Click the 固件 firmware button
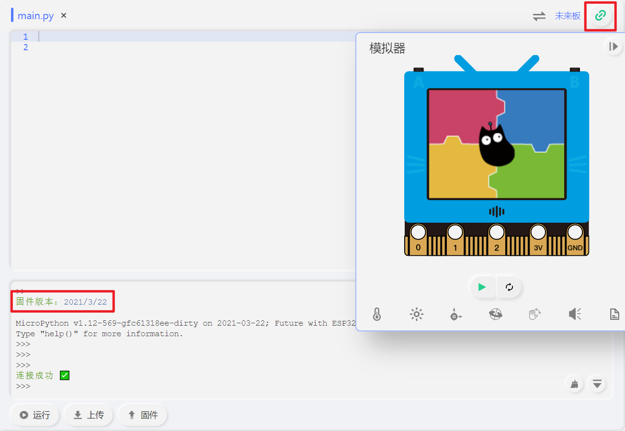 [x=143, y=415]
